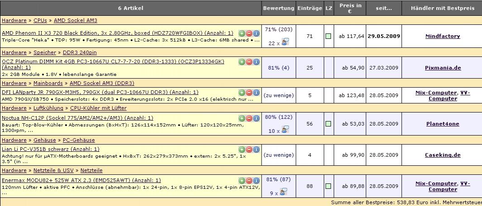Show info for DFI LANparty JR mainboard
The height and width of the screenshot is (206, 482).
(x=256, y=93)
